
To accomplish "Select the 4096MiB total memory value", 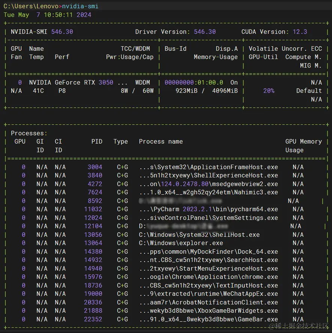I will [225, 91].
